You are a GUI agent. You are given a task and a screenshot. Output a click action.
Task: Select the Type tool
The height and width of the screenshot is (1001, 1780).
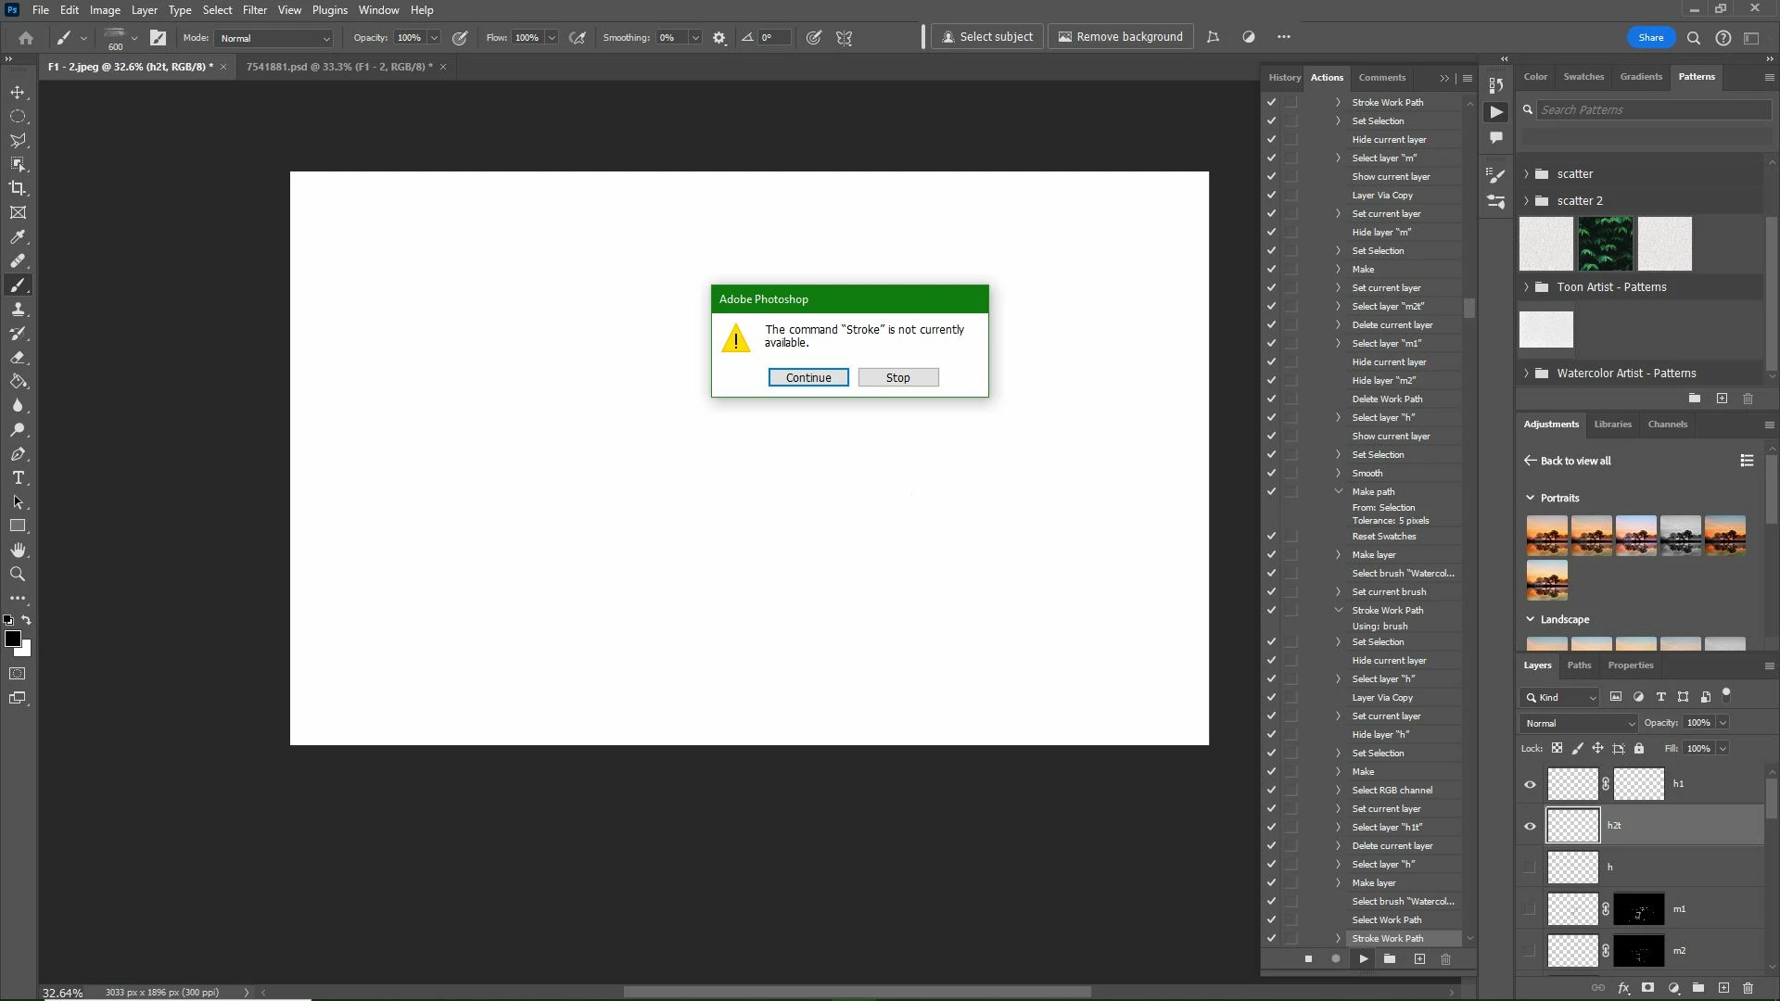(x=18, y=478)
